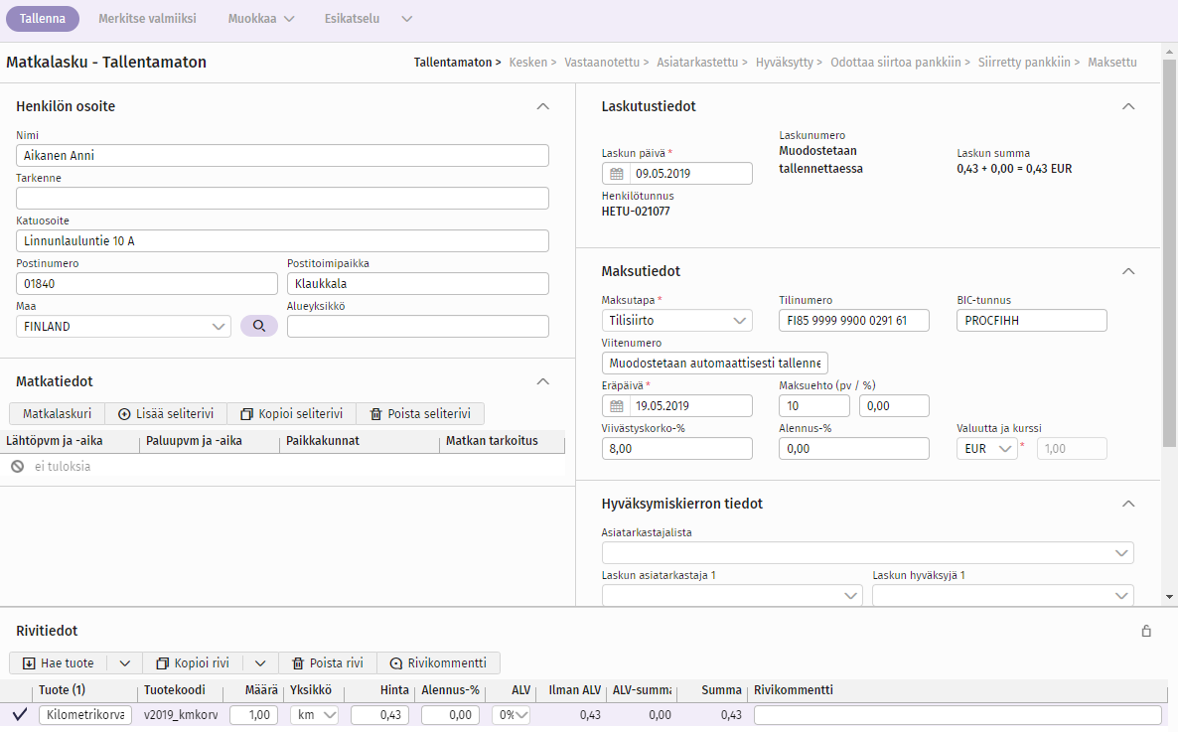Viewport: 1178px width, 732px height.
Task: Click the Tuote Kilometrikorvaus field
Action: click(84, 715)
